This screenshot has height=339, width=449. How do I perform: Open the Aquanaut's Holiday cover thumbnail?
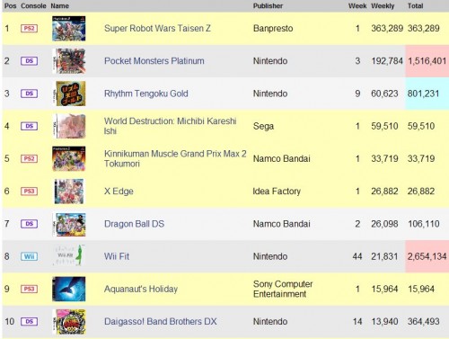(x=69, y=289)
